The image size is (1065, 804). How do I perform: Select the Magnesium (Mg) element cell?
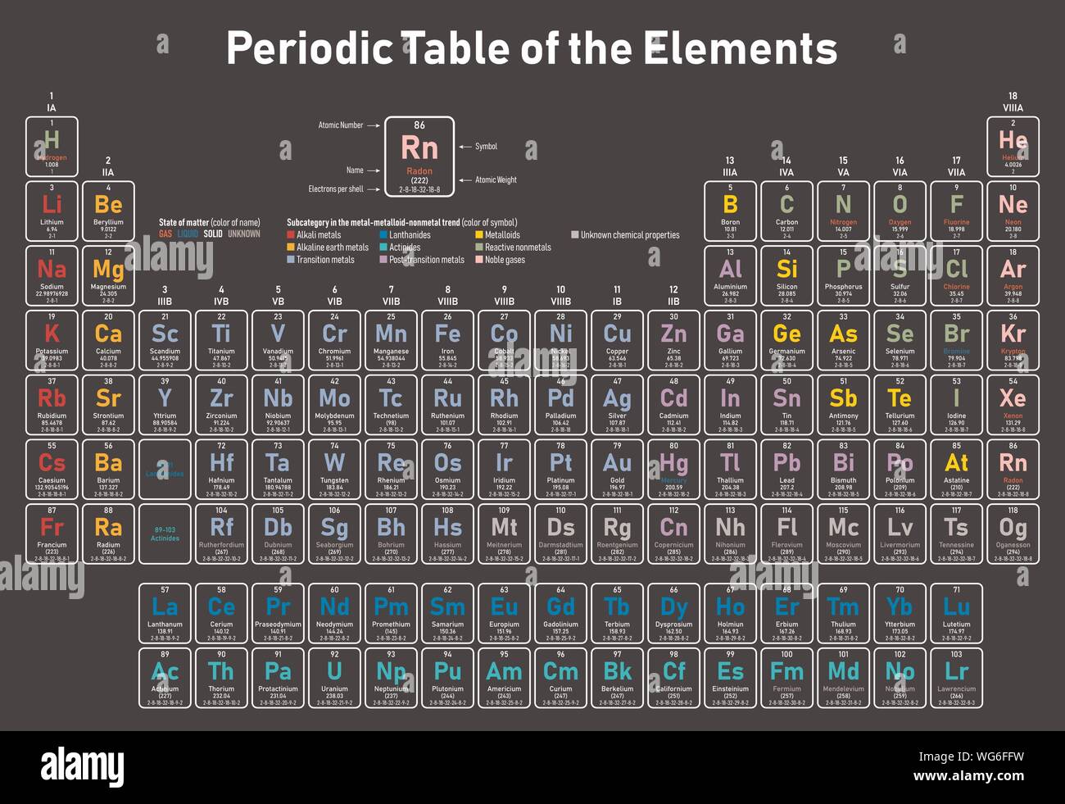[108, 275]
